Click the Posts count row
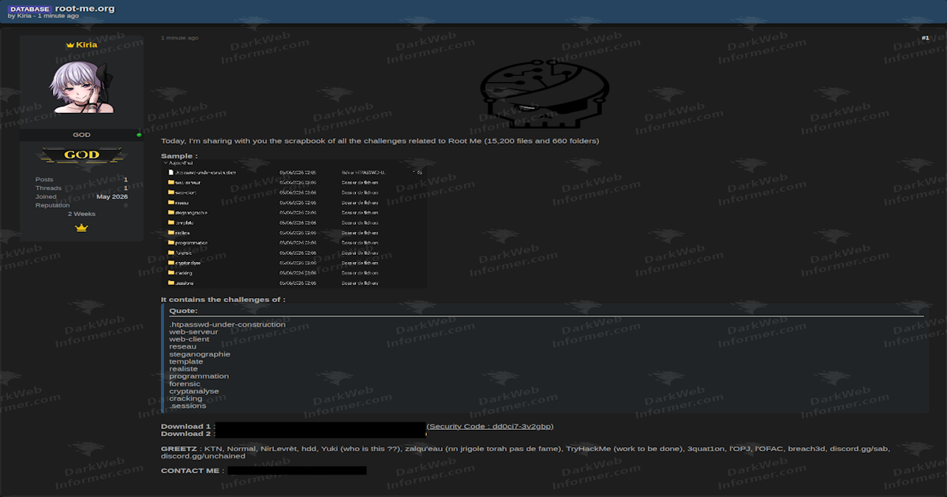 click(x=81, y=180)
